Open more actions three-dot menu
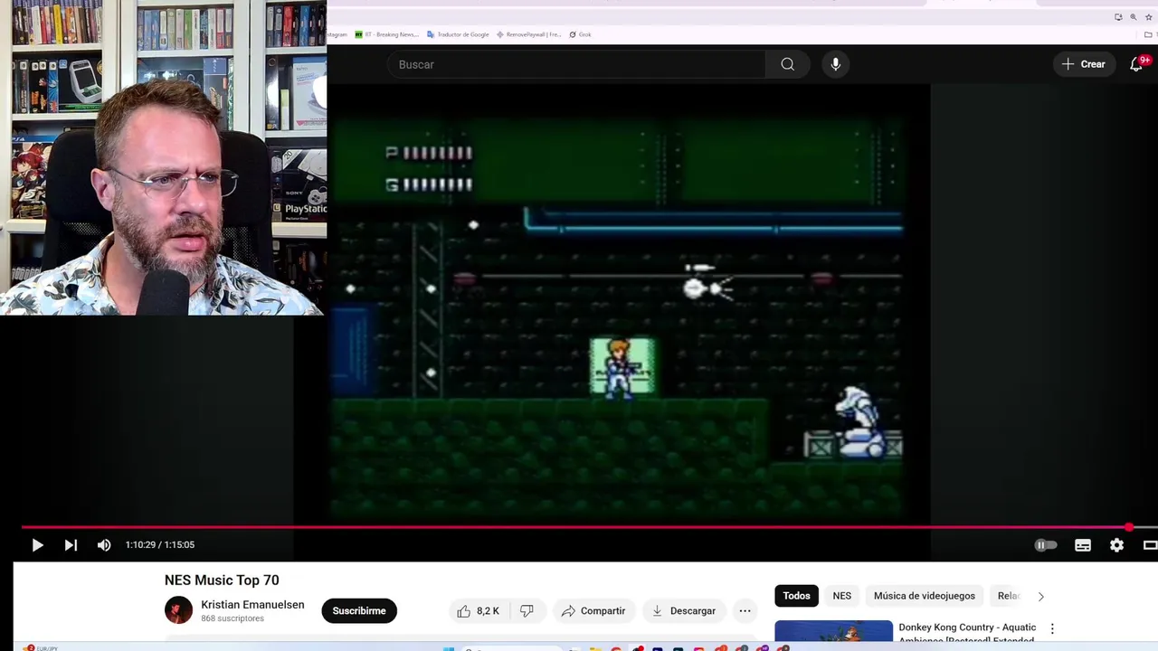Screen dimensions: 1158x651 745,611
